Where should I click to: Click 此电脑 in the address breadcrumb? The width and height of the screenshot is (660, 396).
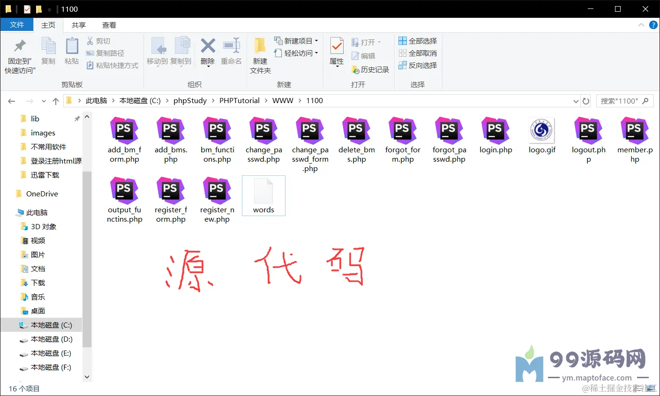pyautogui.click(x=96, y=101)
